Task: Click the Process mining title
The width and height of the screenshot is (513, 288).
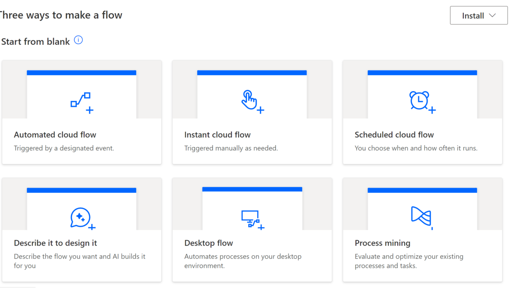Action: coord(382,243)
